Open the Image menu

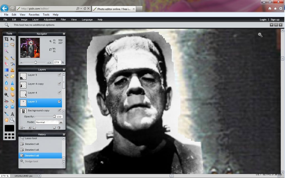pos(24,19)
